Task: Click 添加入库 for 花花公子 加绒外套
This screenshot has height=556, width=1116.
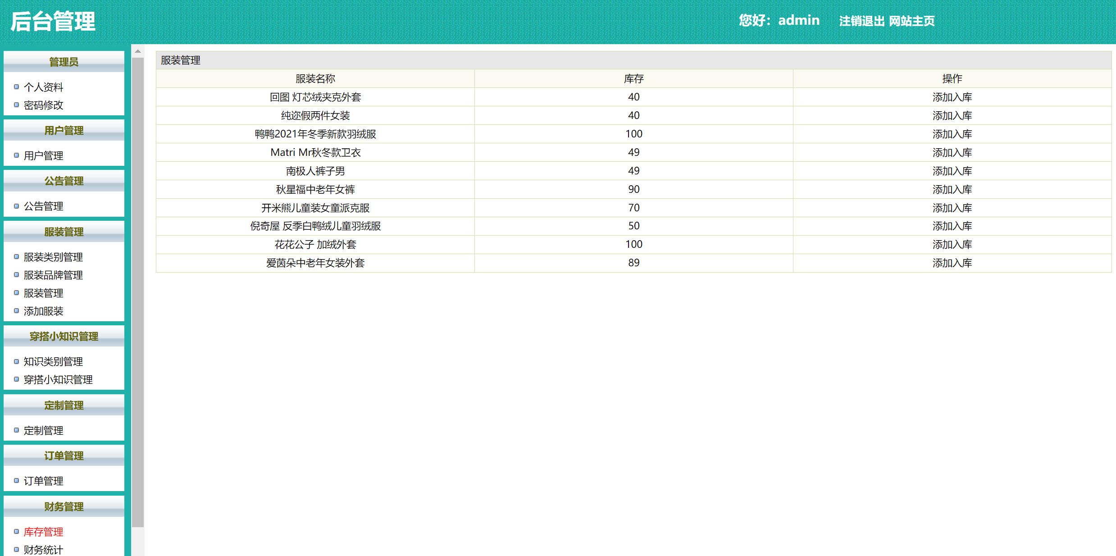Action: (952, 245)
